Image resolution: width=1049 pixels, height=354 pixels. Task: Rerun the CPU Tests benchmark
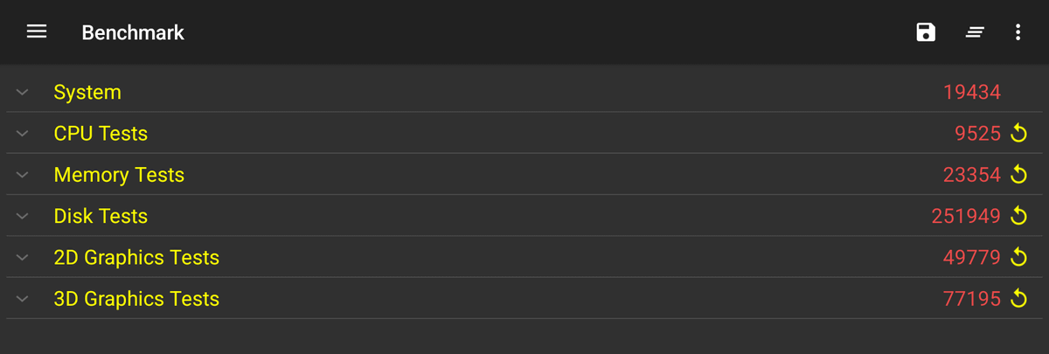pos(1018,134)
